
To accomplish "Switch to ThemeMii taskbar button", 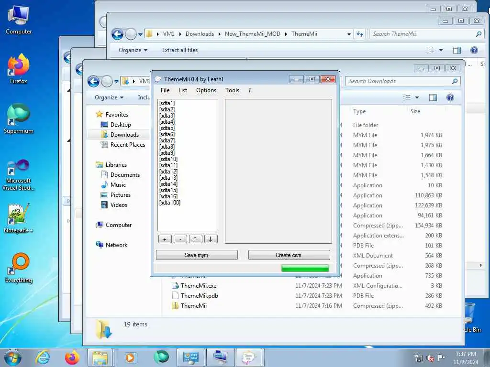I will point(249,357).
